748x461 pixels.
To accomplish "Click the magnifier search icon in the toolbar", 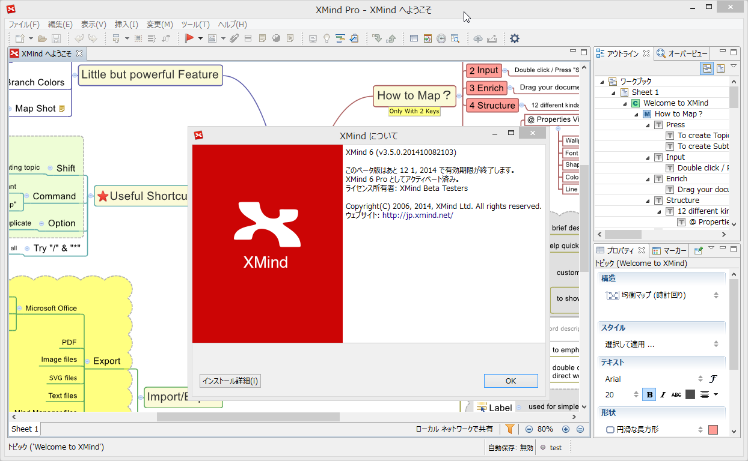I will pyautogui.click(x=455, y=38).
